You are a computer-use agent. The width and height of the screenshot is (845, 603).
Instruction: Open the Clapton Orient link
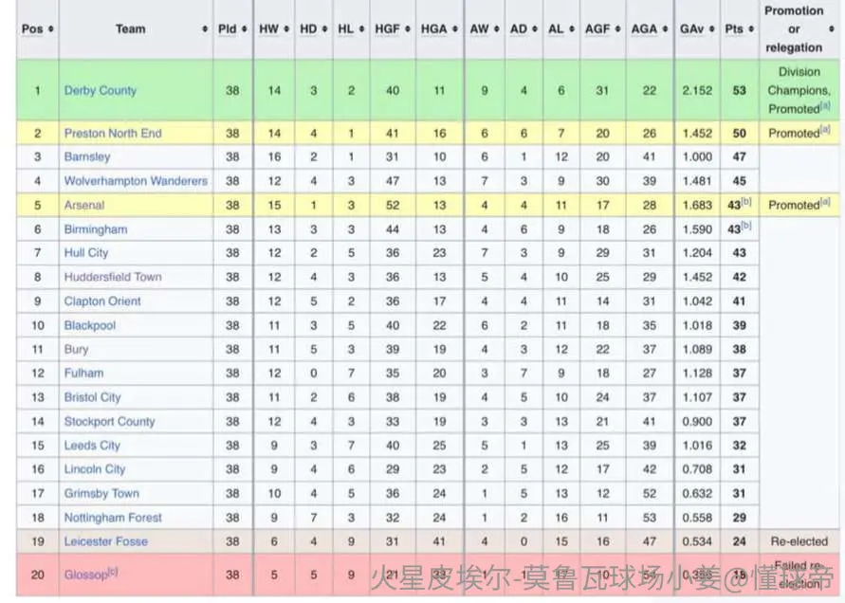point(102,301)
